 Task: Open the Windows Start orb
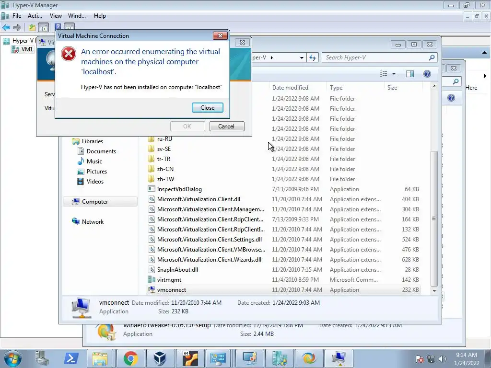coord(13,358)
